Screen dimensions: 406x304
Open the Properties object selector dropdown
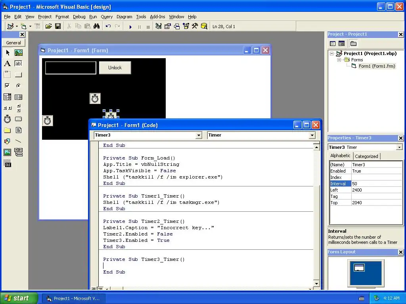[399, 147]
